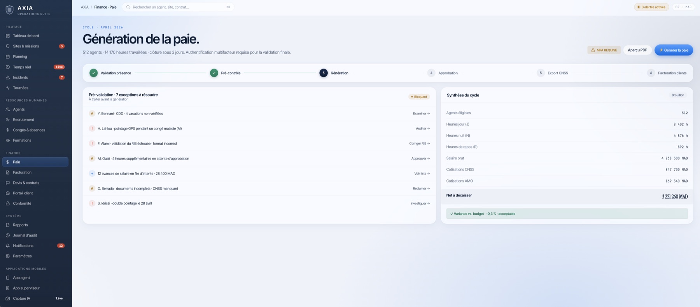Click the Facturation document icon
The width and height of the screenshot is (700, 307).
coord(8,172)
